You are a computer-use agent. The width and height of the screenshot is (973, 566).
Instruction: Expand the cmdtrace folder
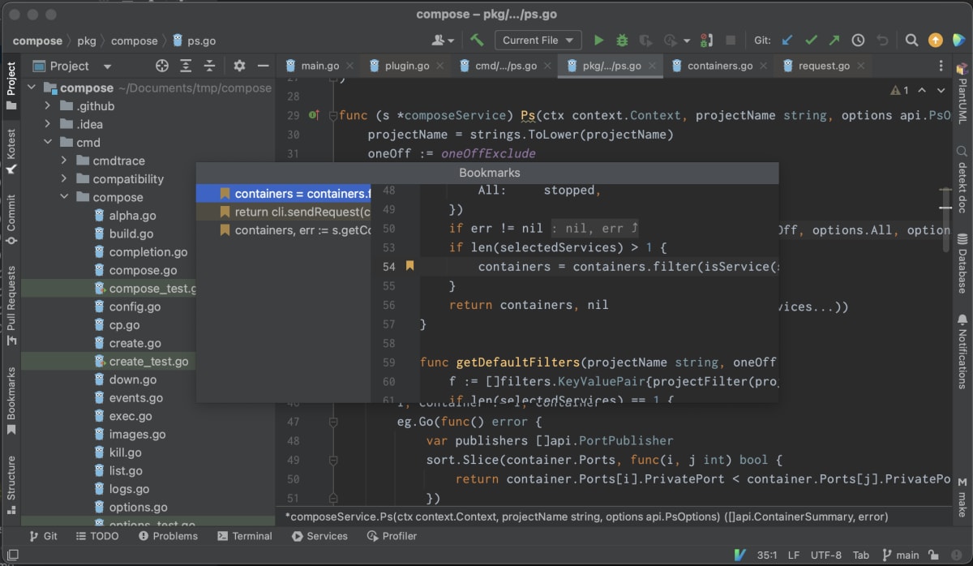coord(64,161)
